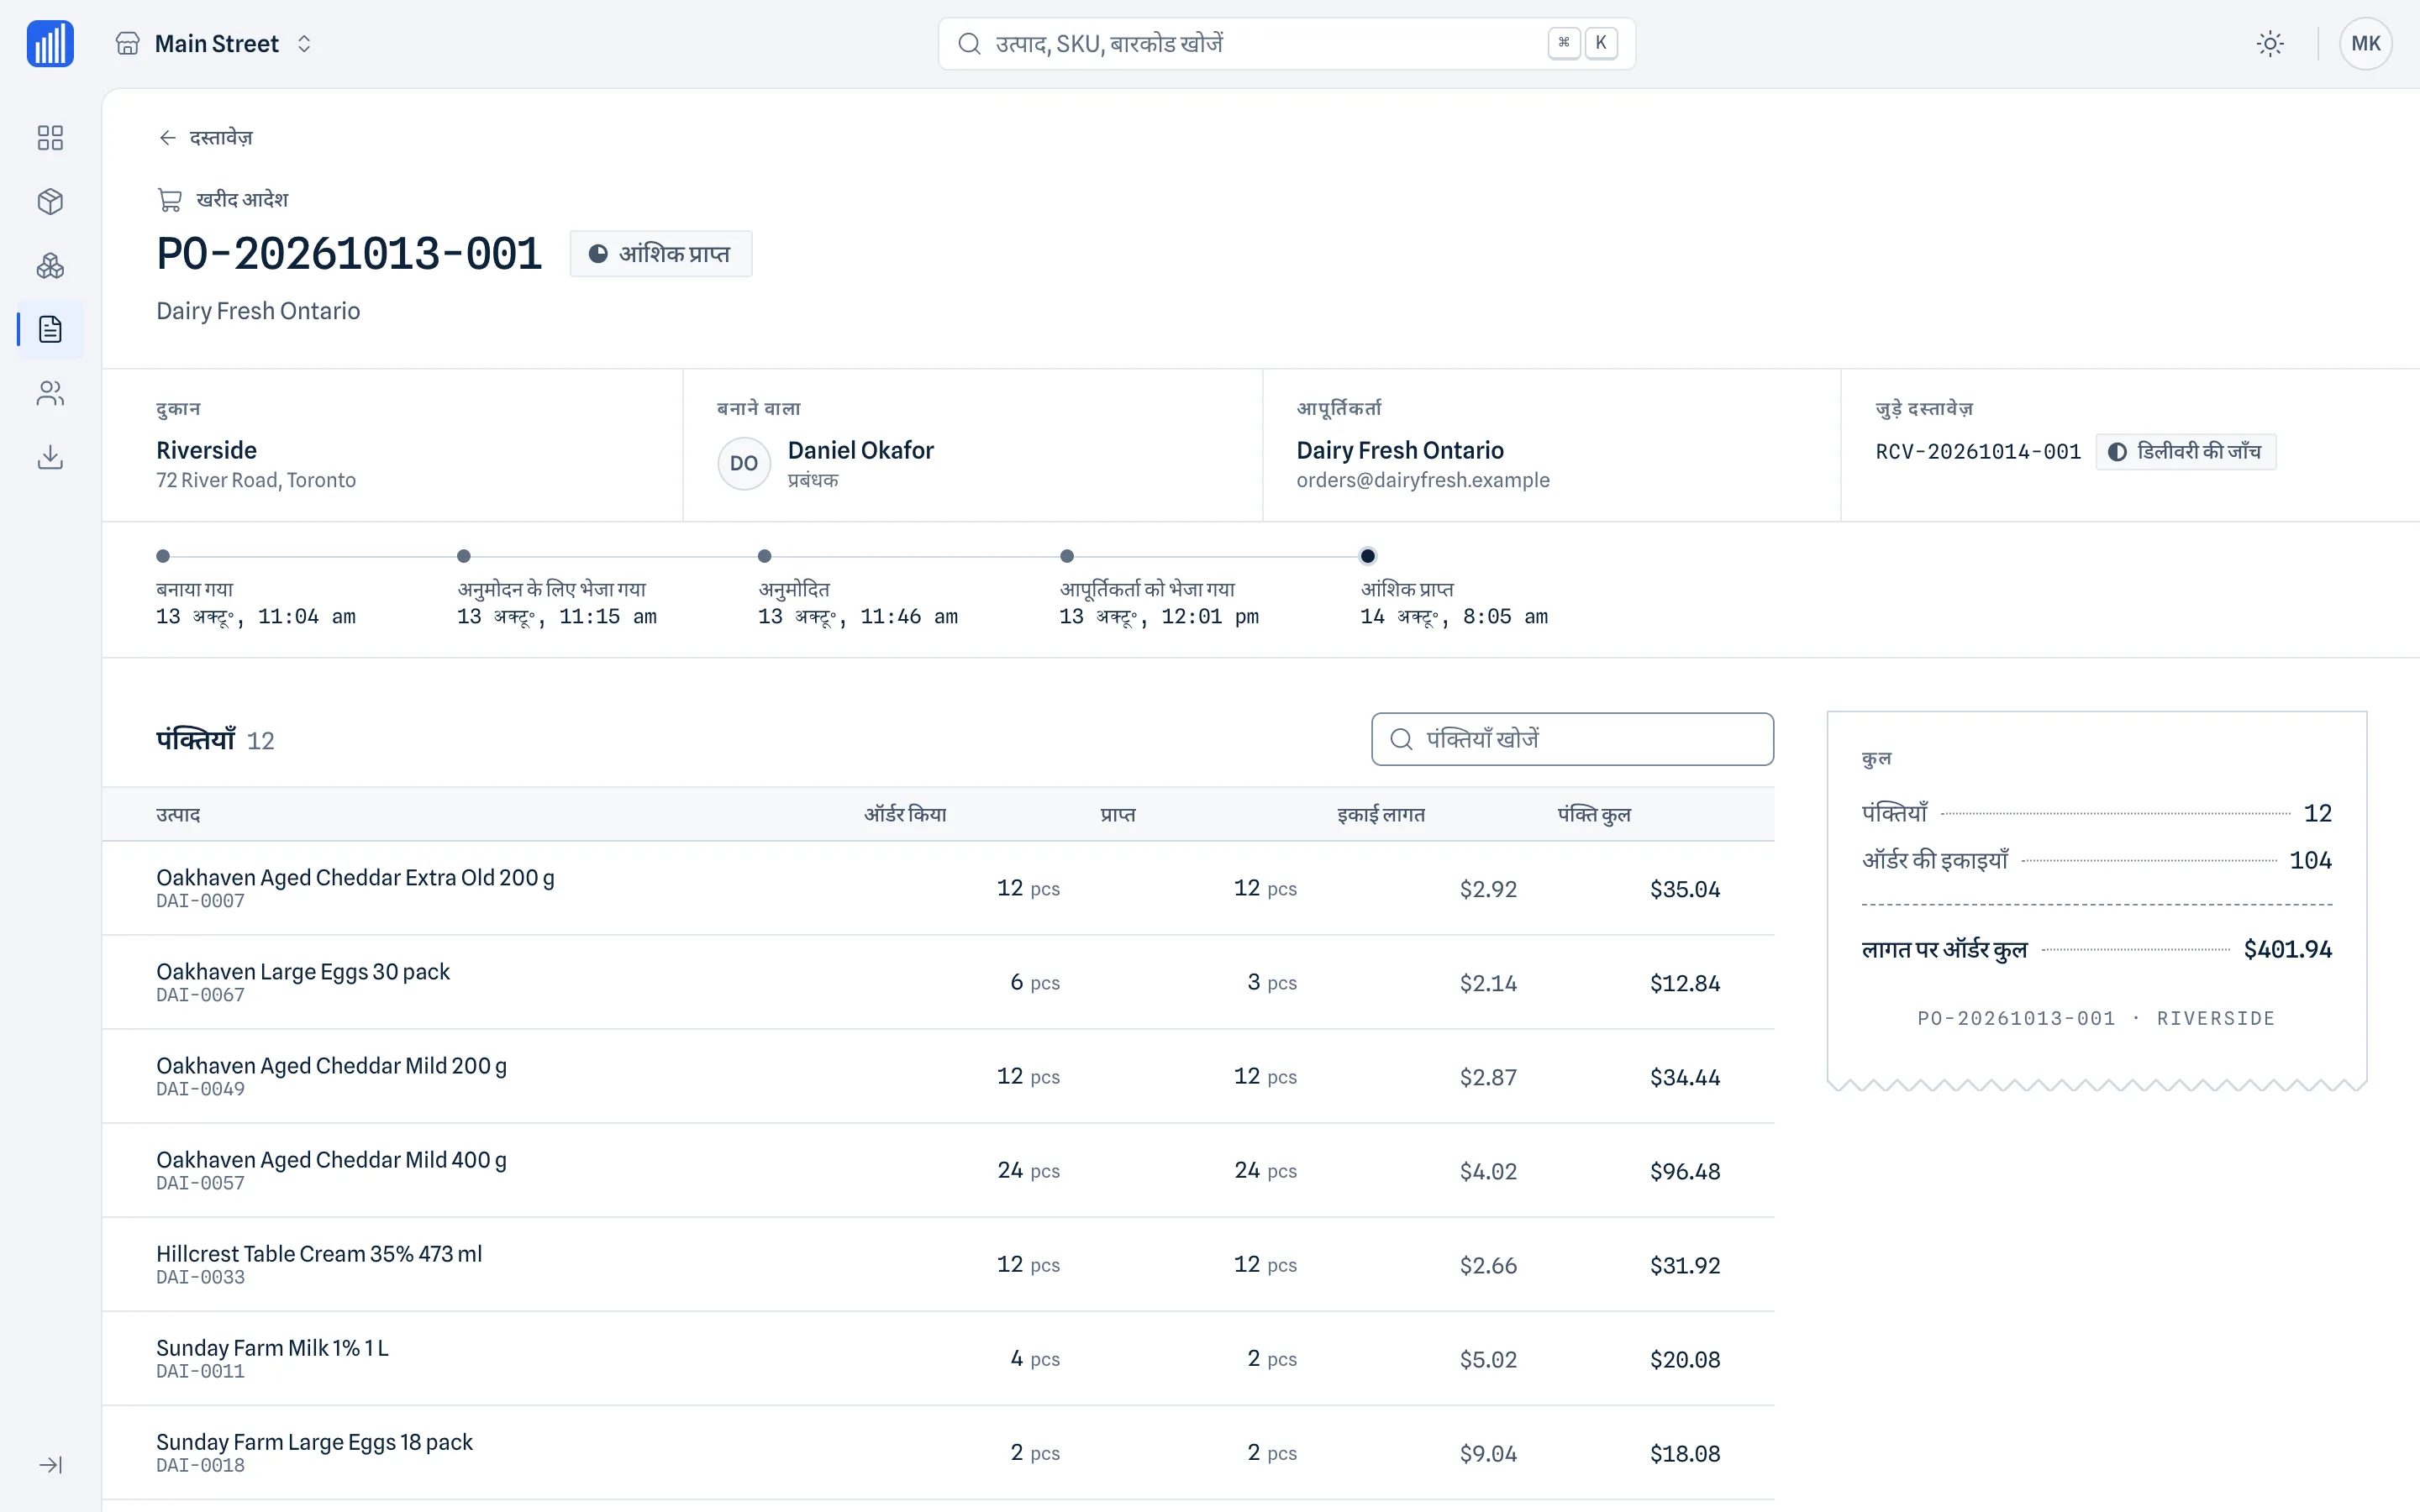Click the store icon beside Main Street
Viewport: 2420px width, 1512px height.
point(128,44)
